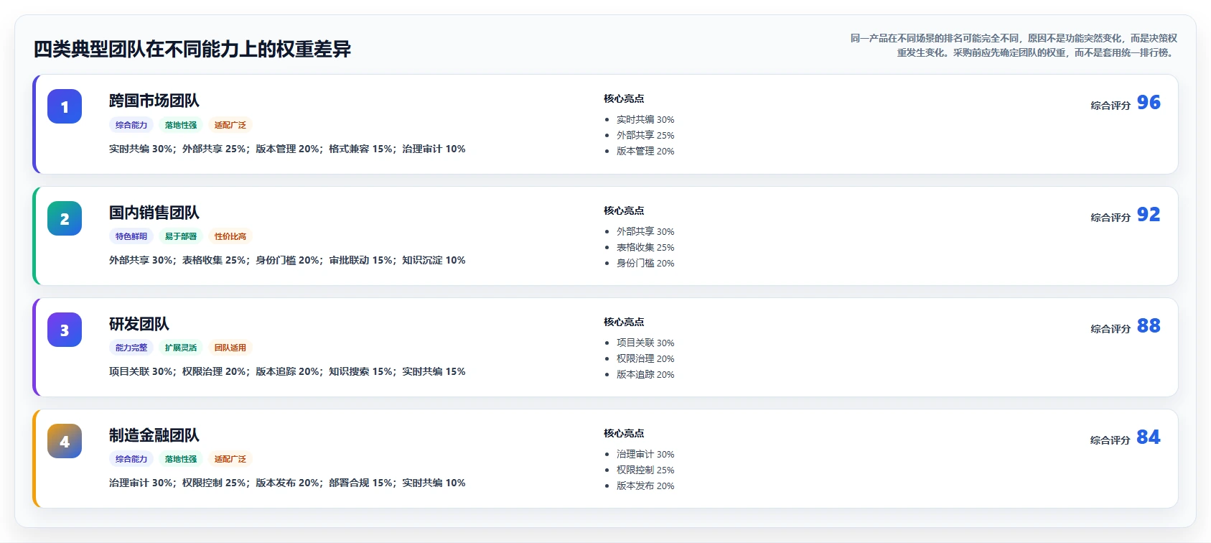Click the rank 2 number badge
1211x543 pixels.
click(x=65, y=218)
